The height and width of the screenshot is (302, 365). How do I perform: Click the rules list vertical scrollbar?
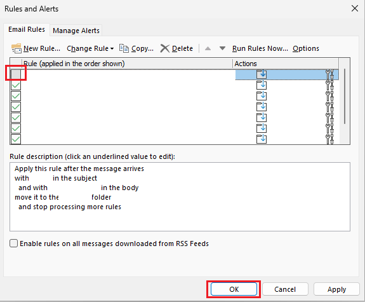[345, 96]
